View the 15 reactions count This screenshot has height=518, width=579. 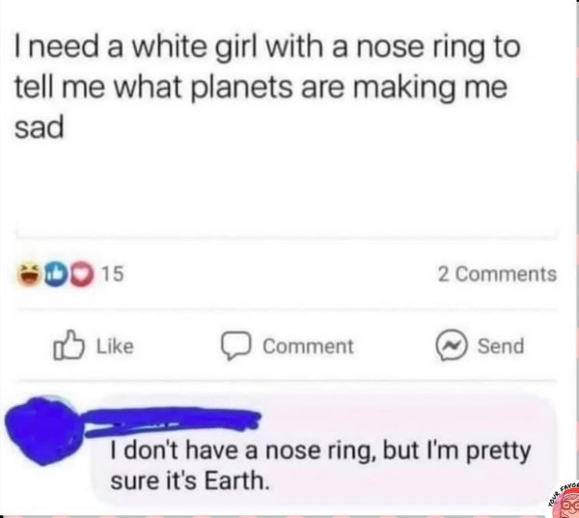click(112, 275)
